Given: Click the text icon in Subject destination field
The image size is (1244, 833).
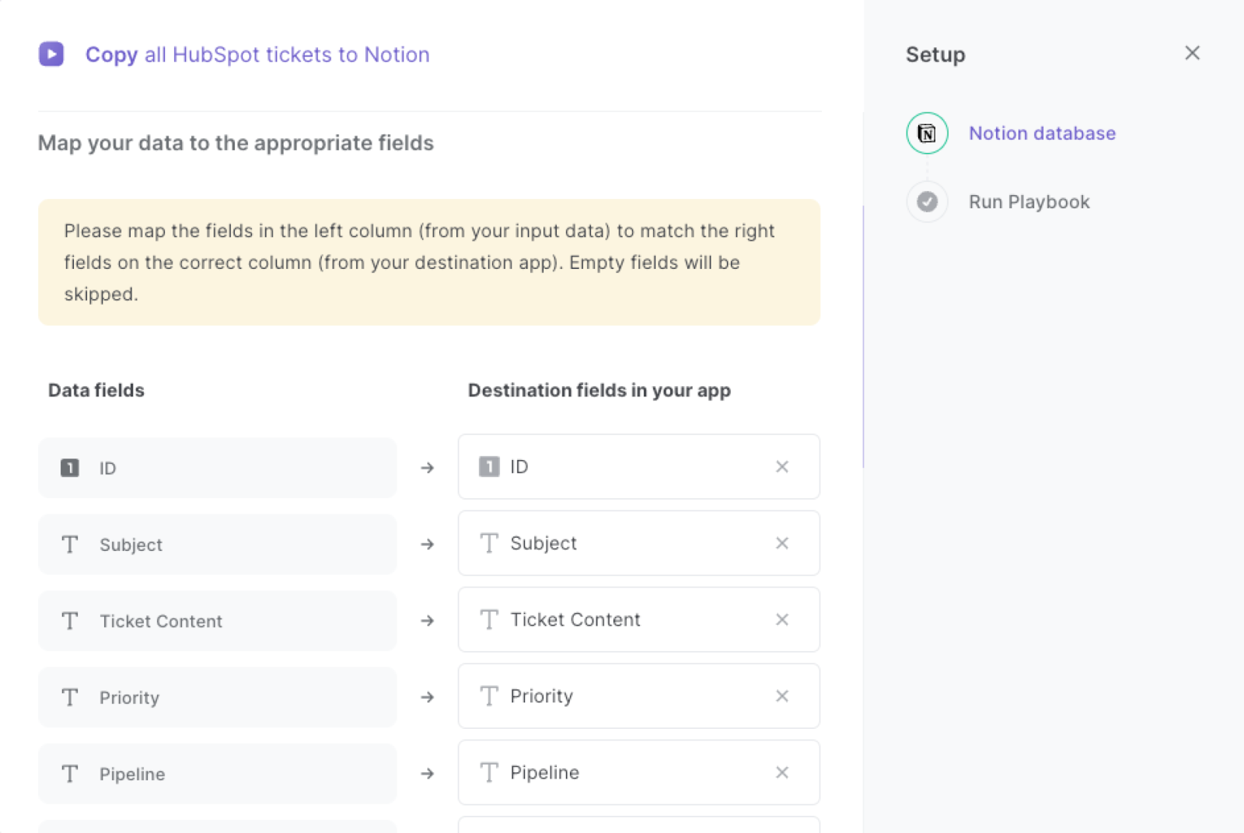Looking at the screenshot, I should [x=489, y=543].
